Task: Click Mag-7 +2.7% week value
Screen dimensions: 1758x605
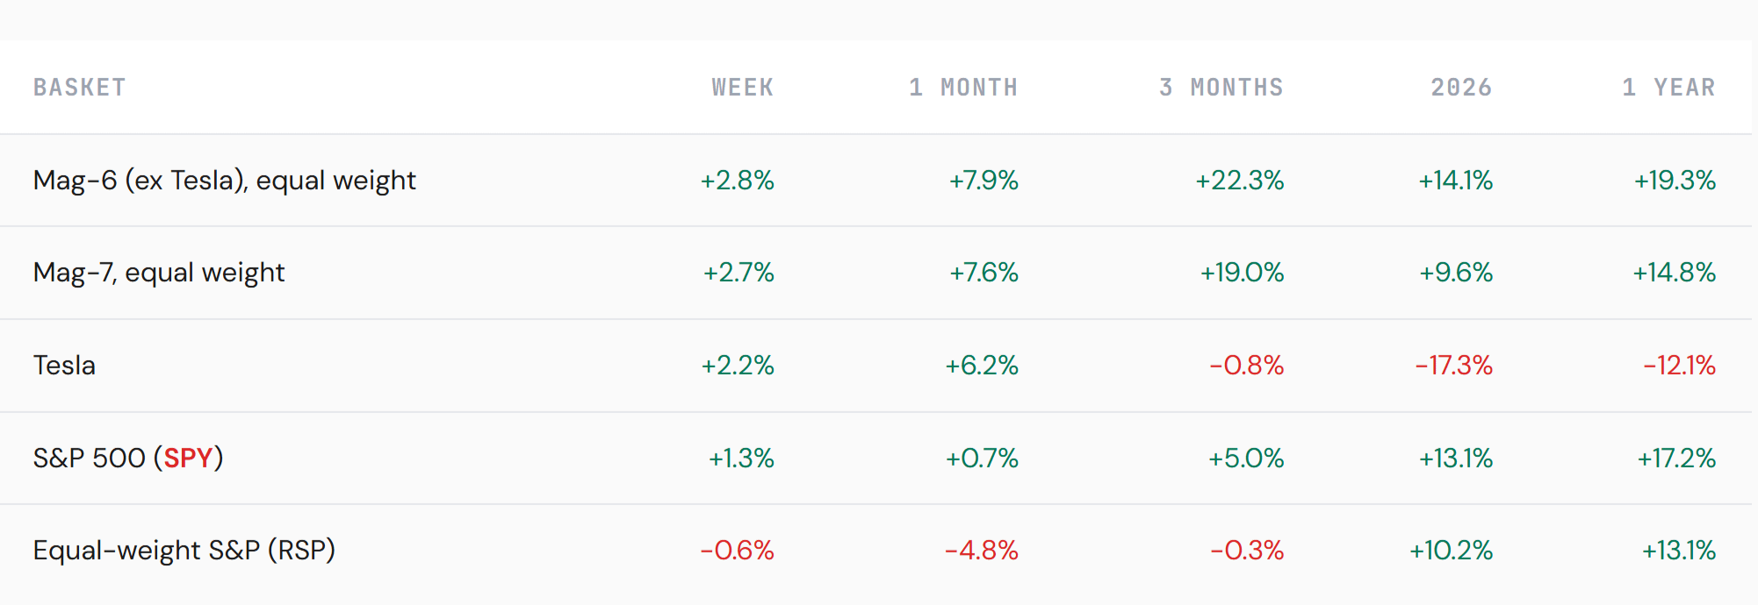Action: pos(739,273)
